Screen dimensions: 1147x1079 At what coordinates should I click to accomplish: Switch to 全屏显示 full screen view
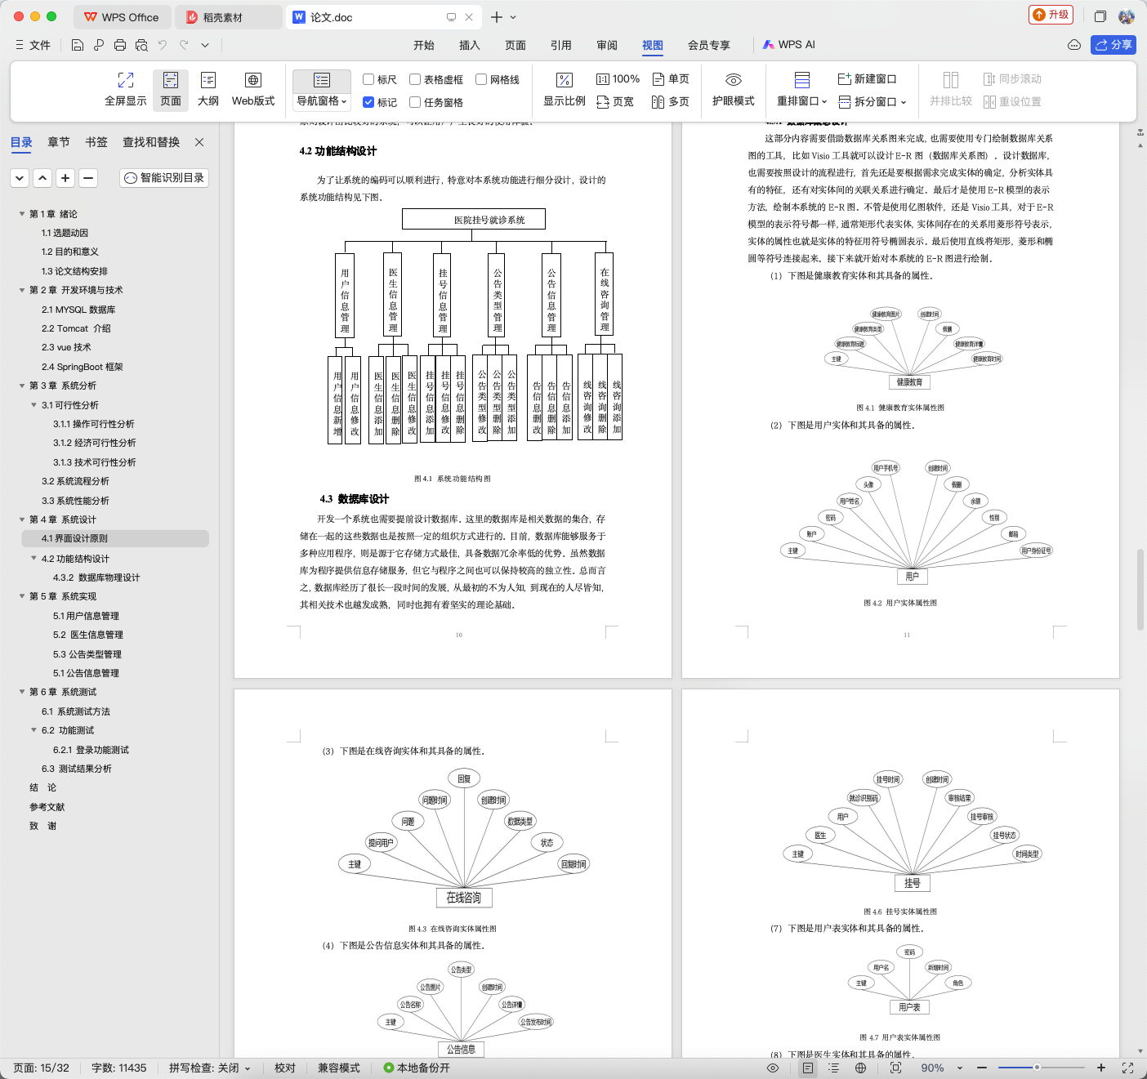(126, 89)
